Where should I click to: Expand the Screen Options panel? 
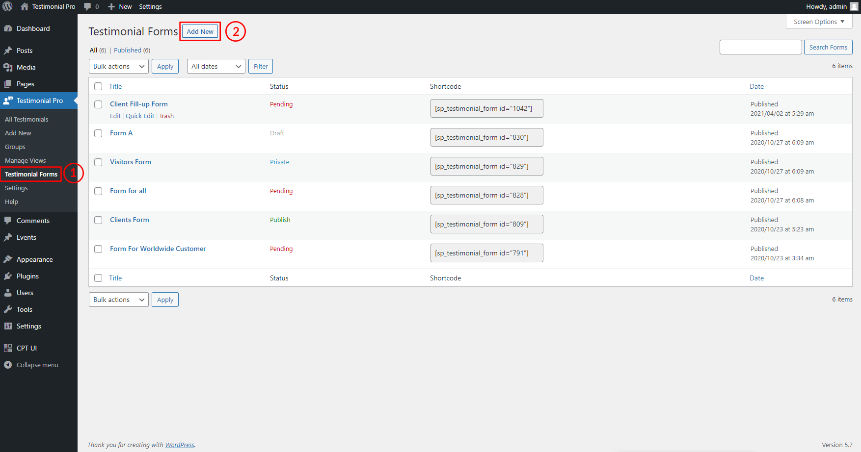[819, 22]
